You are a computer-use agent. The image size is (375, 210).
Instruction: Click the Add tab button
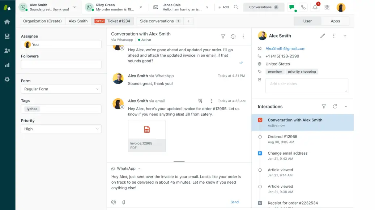223,7
